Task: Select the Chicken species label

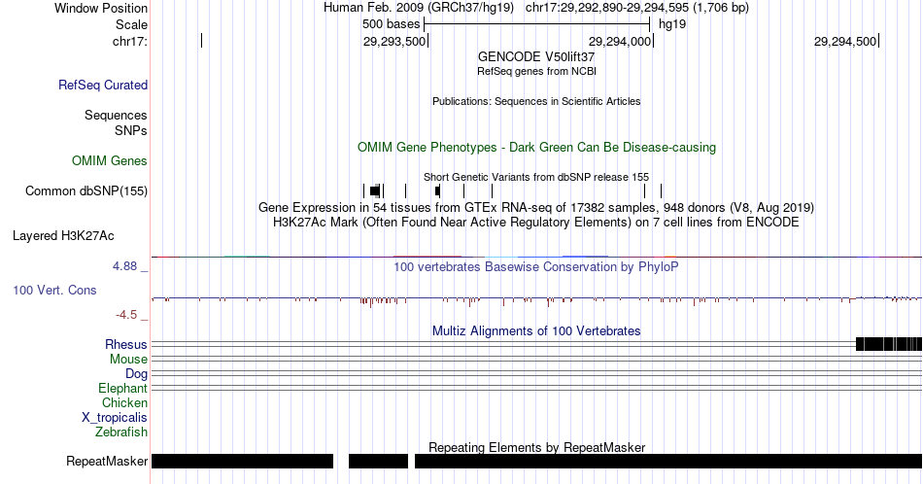Action: pos(124,402)
